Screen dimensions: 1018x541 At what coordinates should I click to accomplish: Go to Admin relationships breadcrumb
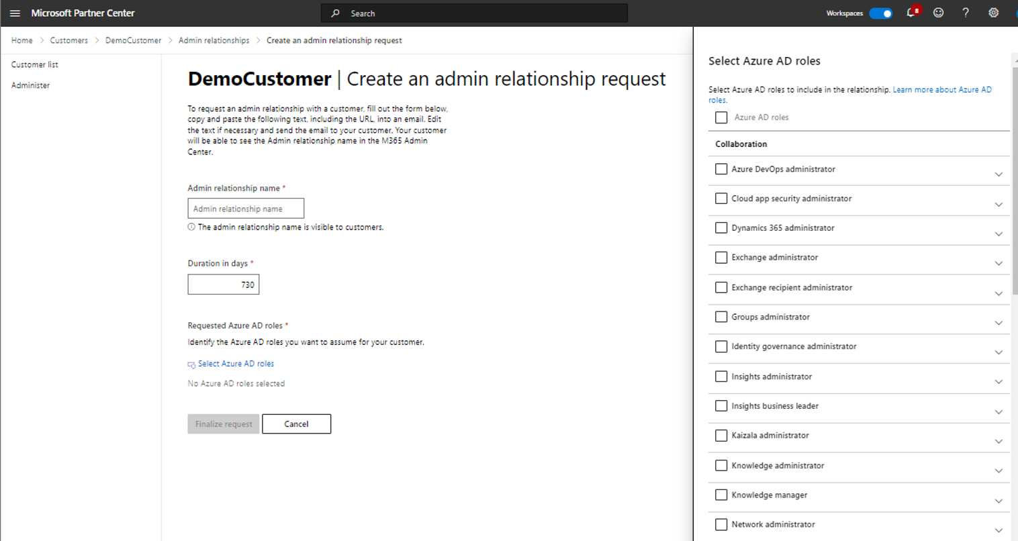click(x=214, y=40)
